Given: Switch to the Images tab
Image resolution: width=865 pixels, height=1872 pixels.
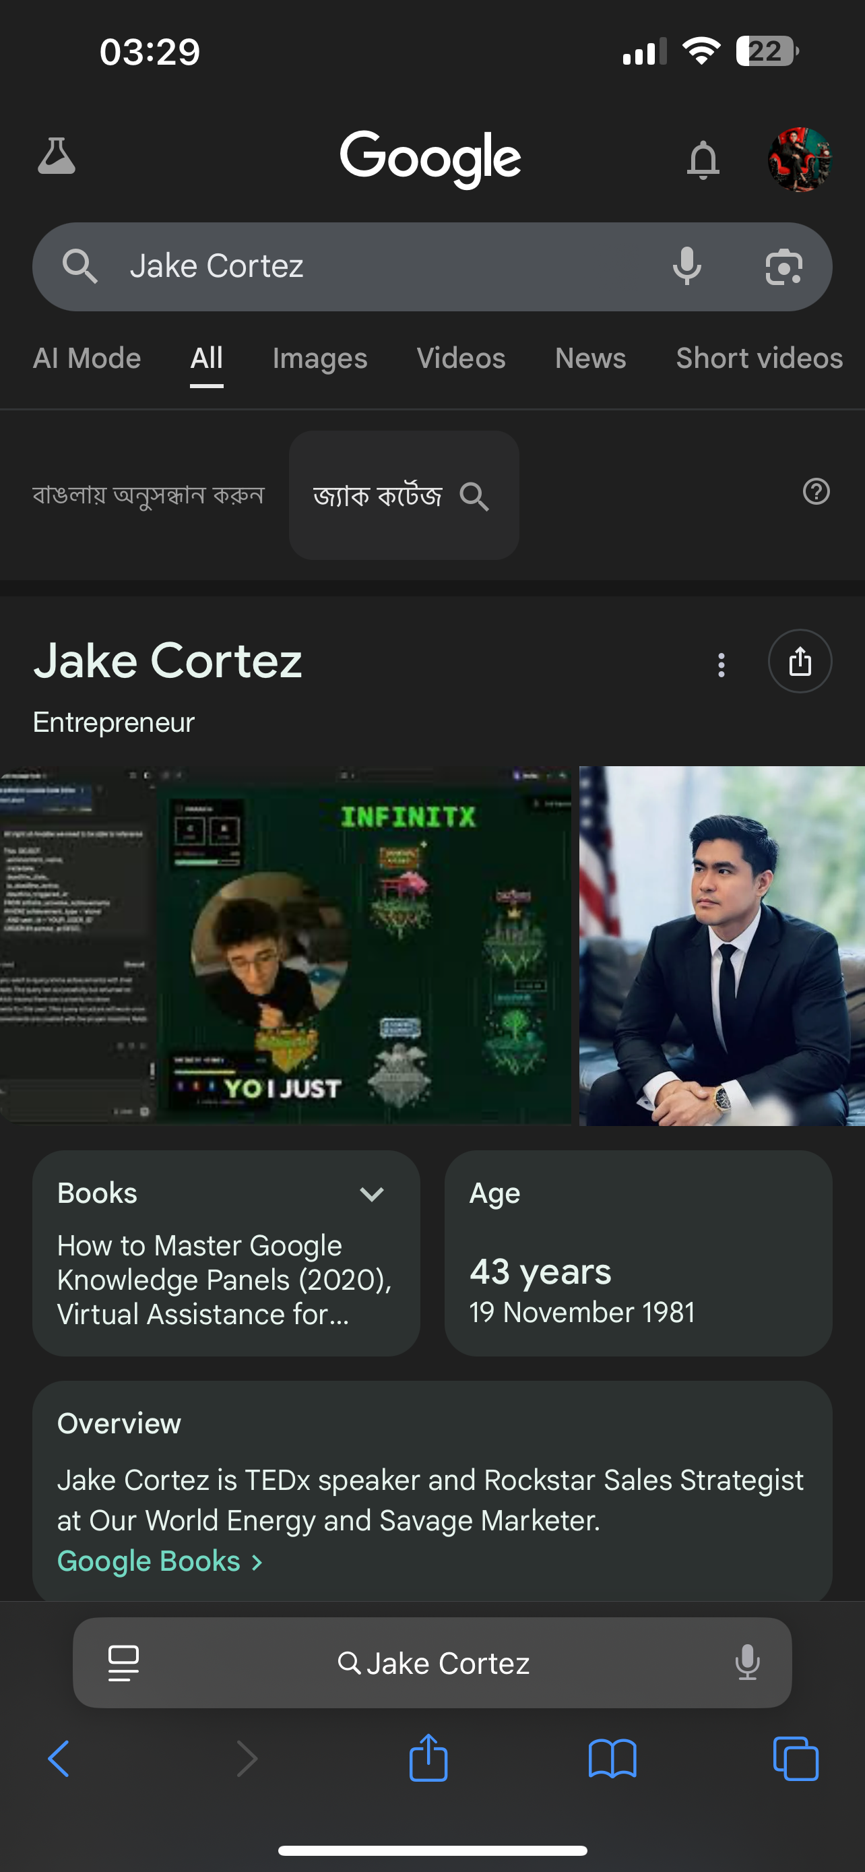Looking at the screenshot, I should tap(319, 358).
